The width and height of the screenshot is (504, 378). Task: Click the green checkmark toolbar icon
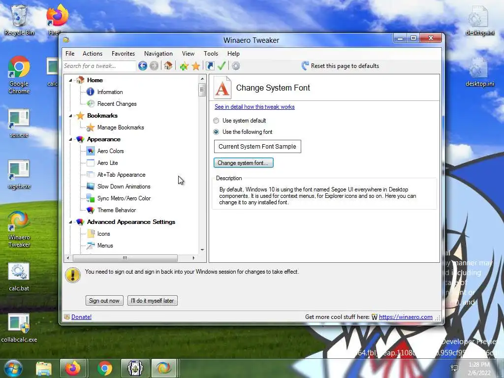(222, 66)
